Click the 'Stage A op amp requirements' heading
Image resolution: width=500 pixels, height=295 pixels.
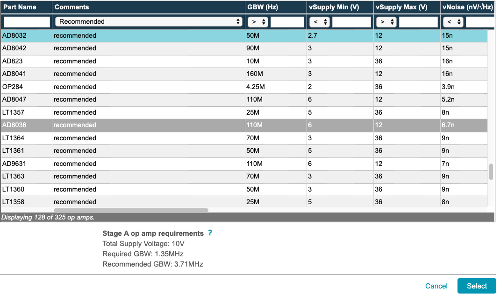pyautogui.click(x=153, y=233)
